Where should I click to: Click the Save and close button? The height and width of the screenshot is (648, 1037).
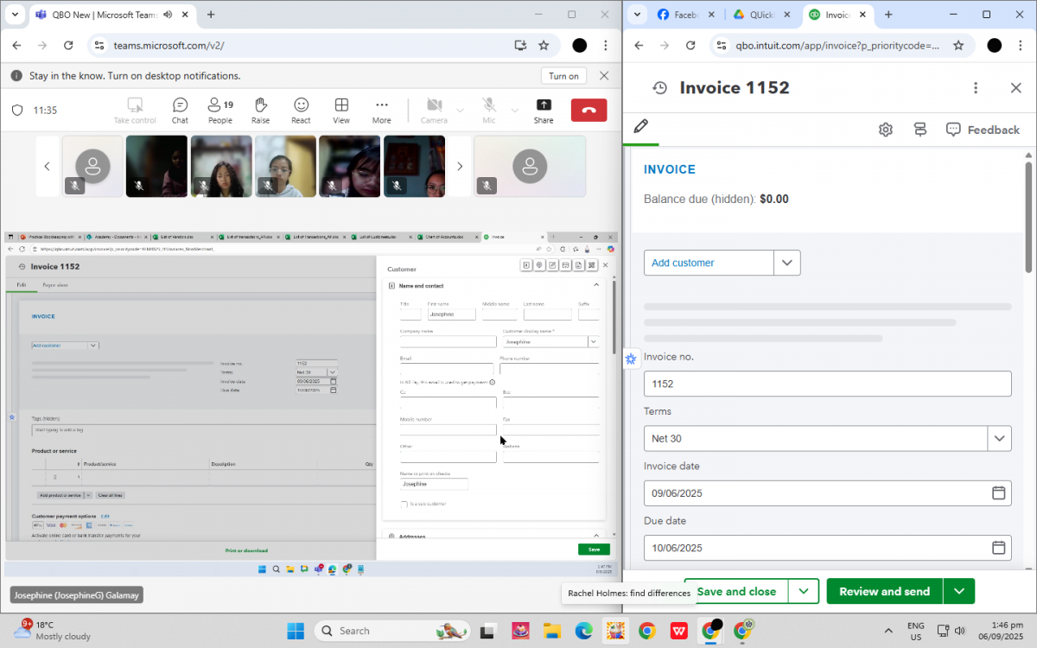(736, 591)
